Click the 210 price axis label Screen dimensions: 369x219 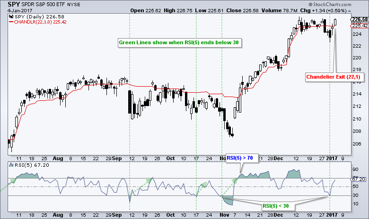pyautogui.click(x=357, y=119)
